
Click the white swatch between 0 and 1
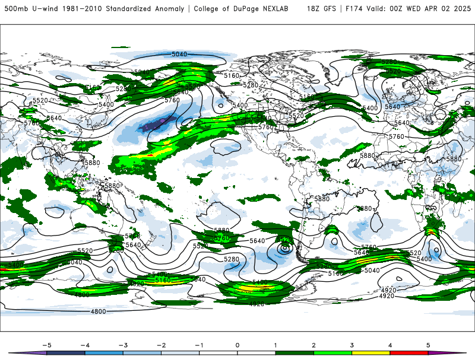coord(256,353)
